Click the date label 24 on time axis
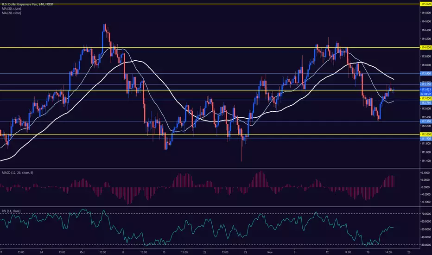The width and height of the screenshot is (432, 255). pos(41,252)
